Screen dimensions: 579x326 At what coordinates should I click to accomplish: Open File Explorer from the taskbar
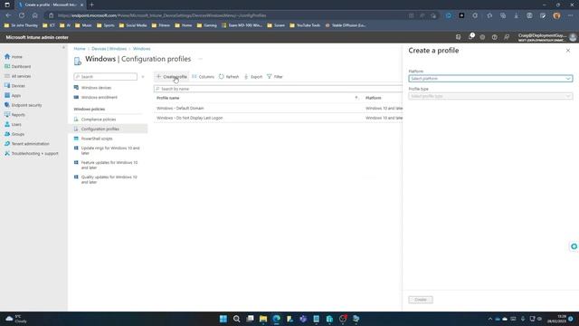(x=263, y=319)
